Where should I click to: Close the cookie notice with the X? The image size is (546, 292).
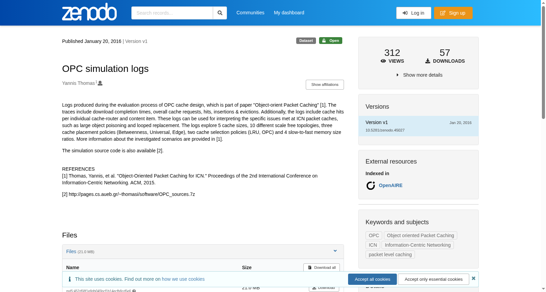click(x=473, y=278)
